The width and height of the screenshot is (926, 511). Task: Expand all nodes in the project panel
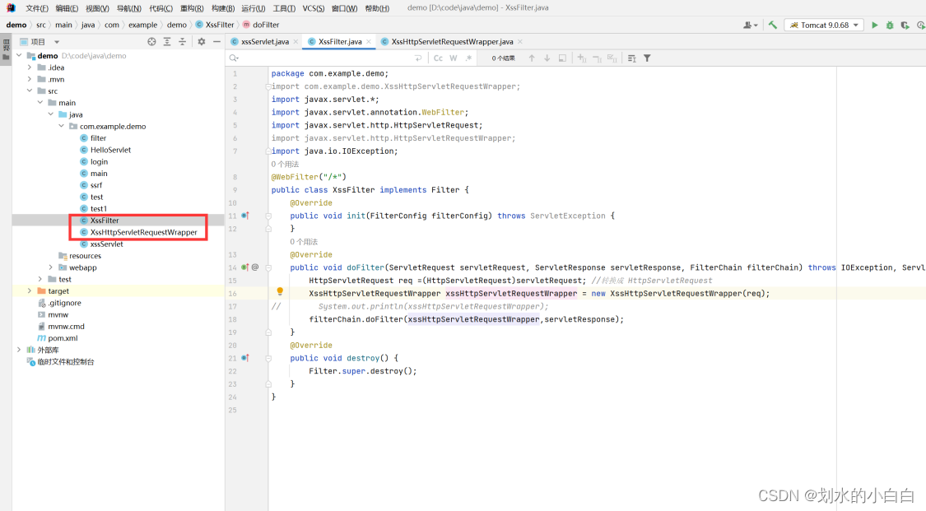(167, 41)
